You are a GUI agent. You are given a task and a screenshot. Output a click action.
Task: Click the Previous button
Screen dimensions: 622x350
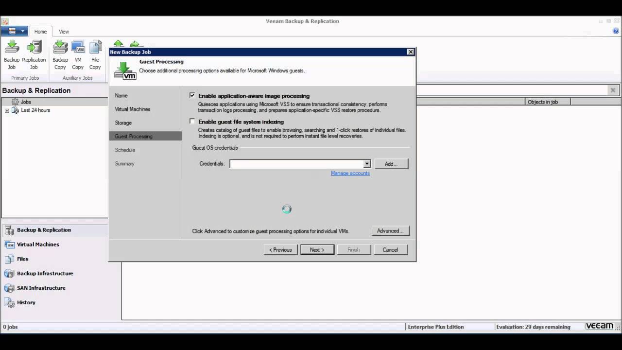281,250
